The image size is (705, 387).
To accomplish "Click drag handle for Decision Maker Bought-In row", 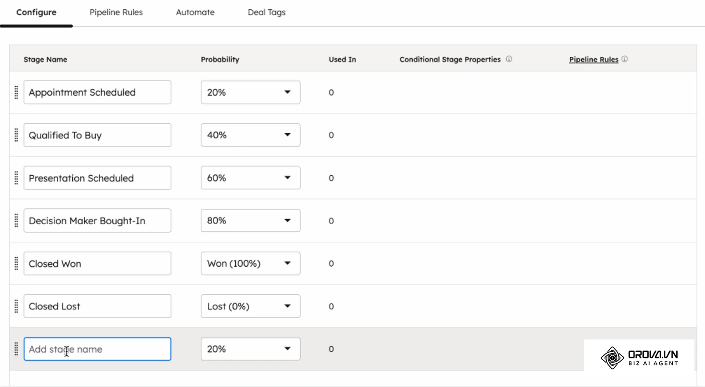I will coord(16,221).
